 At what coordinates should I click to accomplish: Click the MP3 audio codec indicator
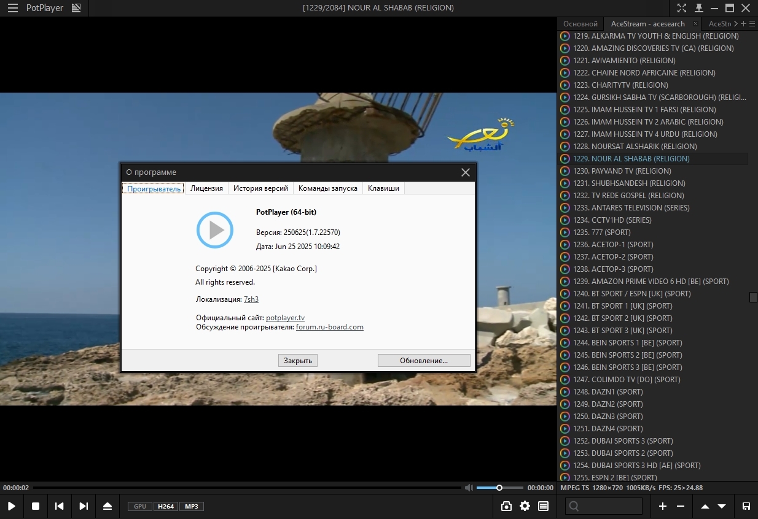pyautogui.click(x=192, y=506)
